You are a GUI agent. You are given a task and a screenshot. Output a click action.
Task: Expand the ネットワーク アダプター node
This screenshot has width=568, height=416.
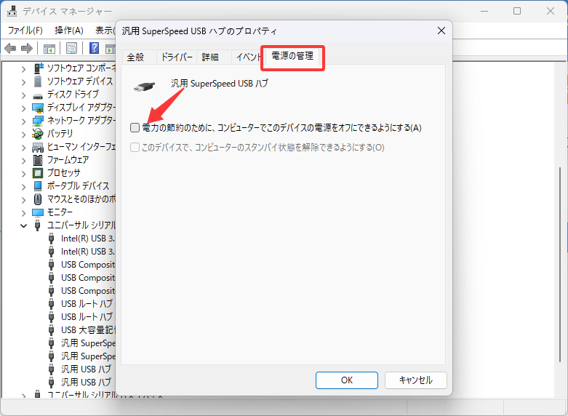pos(23,121)
